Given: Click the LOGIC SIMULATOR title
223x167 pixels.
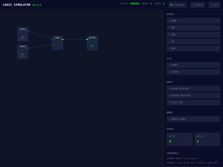Looking at the screenshot, I should tap(17, 5).
